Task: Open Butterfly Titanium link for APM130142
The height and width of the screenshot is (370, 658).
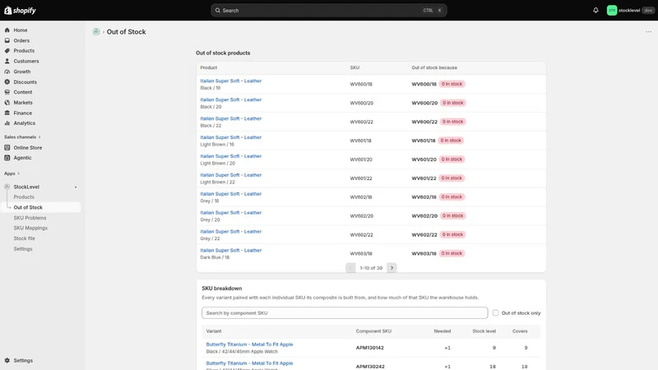Action: pos(249,345)
